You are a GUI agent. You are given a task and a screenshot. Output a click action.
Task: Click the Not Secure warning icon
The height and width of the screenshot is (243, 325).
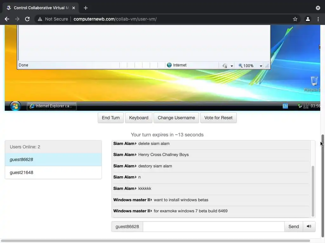pyautogui.click(x=40, y=19)
